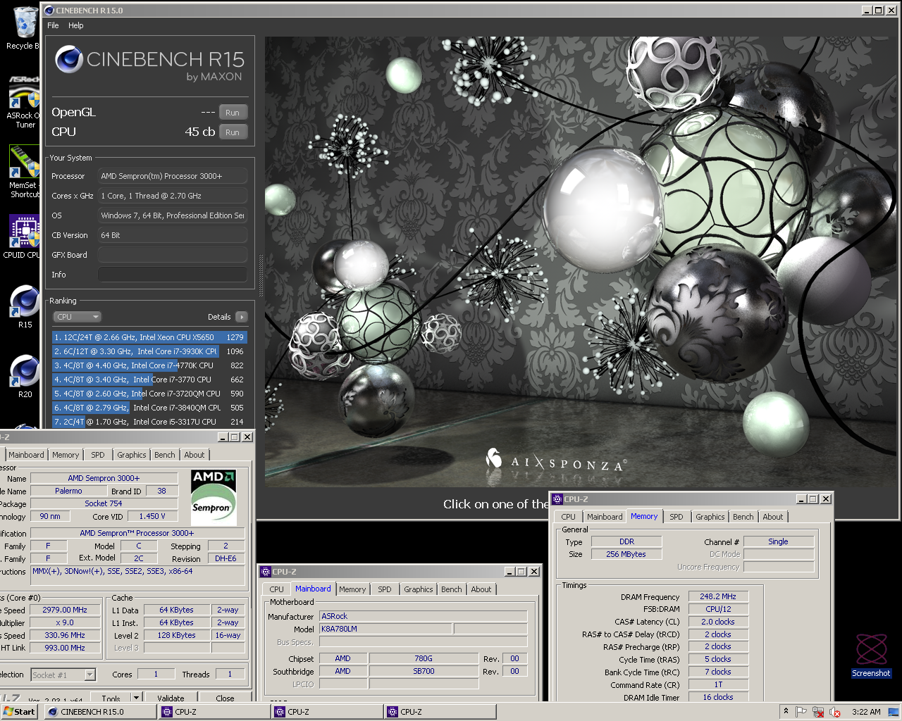
Task: Open the MemSet Shortcut desktop icon
Action: 24,172
